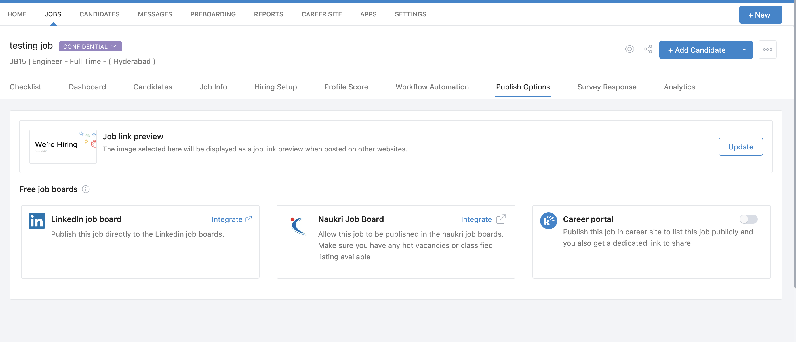The width and height of the screenshot is (796, 342).
Task: Click the We're Hiring preview thumbnail
Action: coord(63,146)
